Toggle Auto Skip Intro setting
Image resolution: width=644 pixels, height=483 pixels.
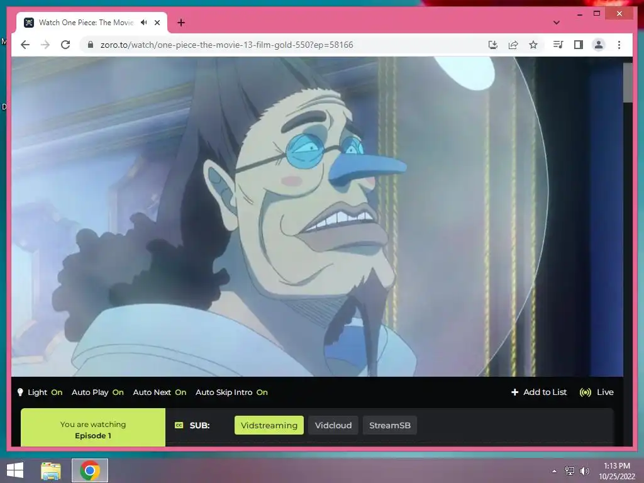coord(231,392)
